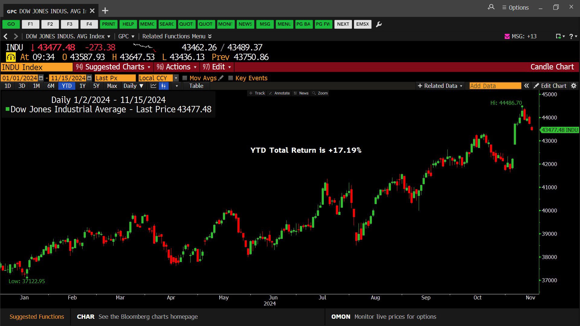The height and width of the screenshot is (326, 580).
Task: Click the NEWS button
Action: click(x=245, y=24)
